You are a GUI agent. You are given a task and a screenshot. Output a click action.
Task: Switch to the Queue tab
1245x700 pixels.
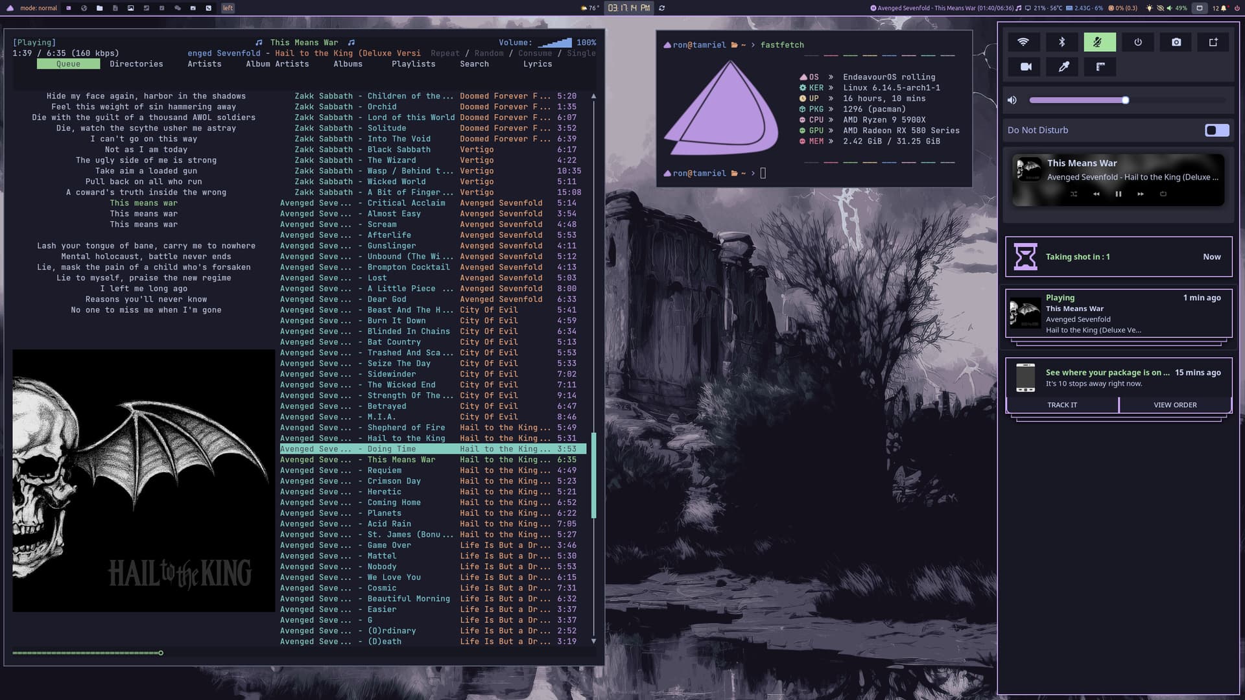click(68, 64)
